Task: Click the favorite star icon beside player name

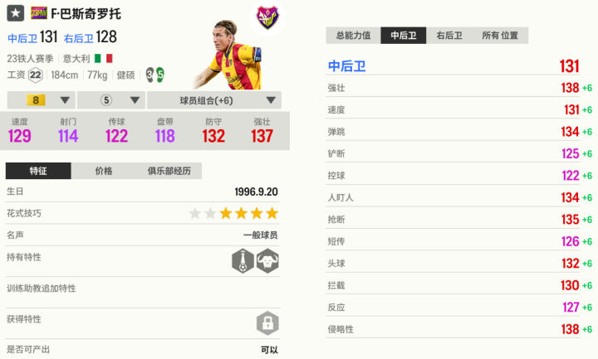Action: 15,13
